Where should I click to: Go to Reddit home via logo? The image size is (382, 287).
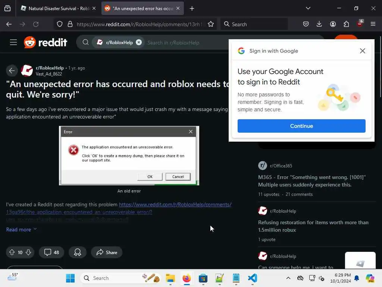46,43
